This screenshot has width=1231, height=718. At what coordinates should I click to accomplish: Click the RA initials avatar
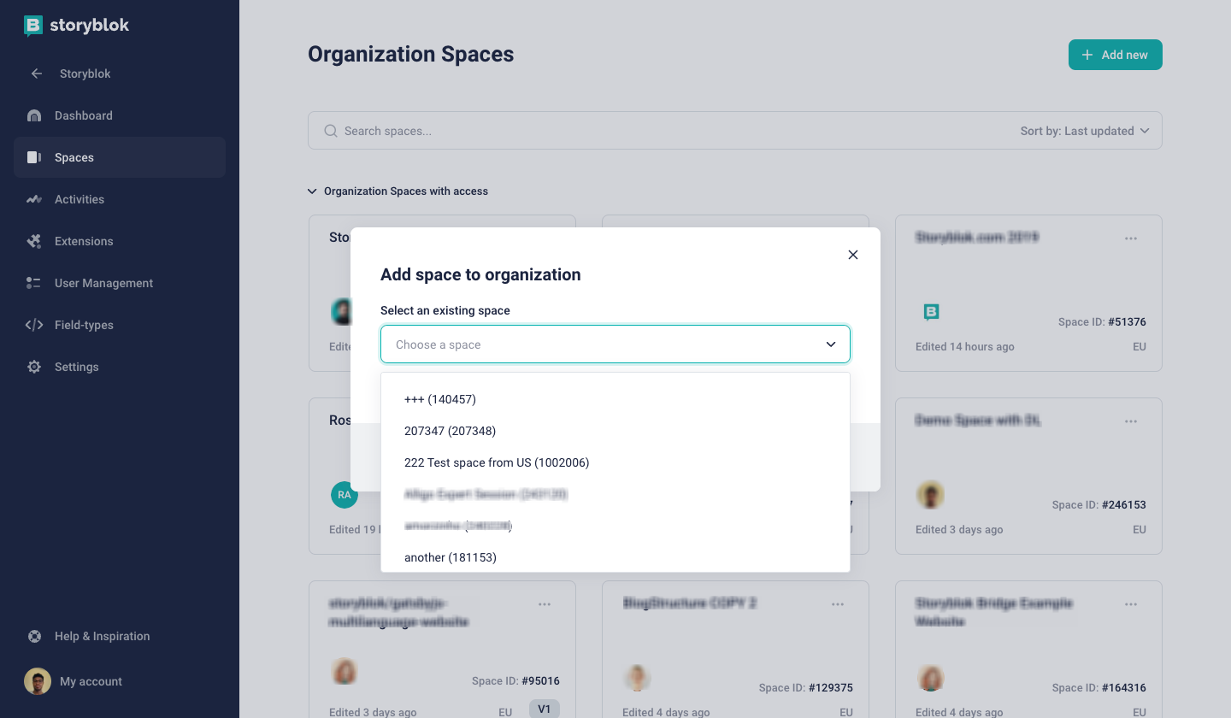pos(344,495)
